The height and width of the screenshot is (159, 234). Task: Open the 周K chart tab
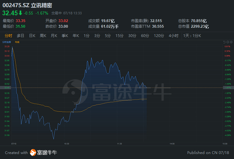pos(43,36)
